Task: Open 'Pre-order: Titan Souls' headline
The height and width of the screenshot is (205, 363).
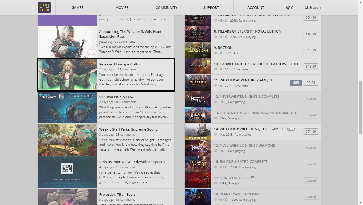Action: [x=117, y=194]
